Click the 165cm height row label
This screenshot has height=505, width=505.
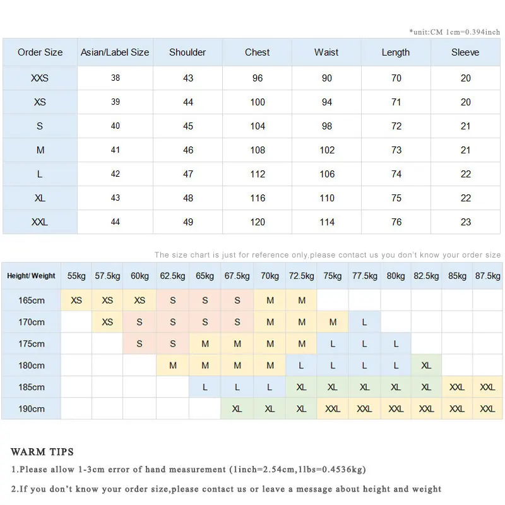coord(31,300)
